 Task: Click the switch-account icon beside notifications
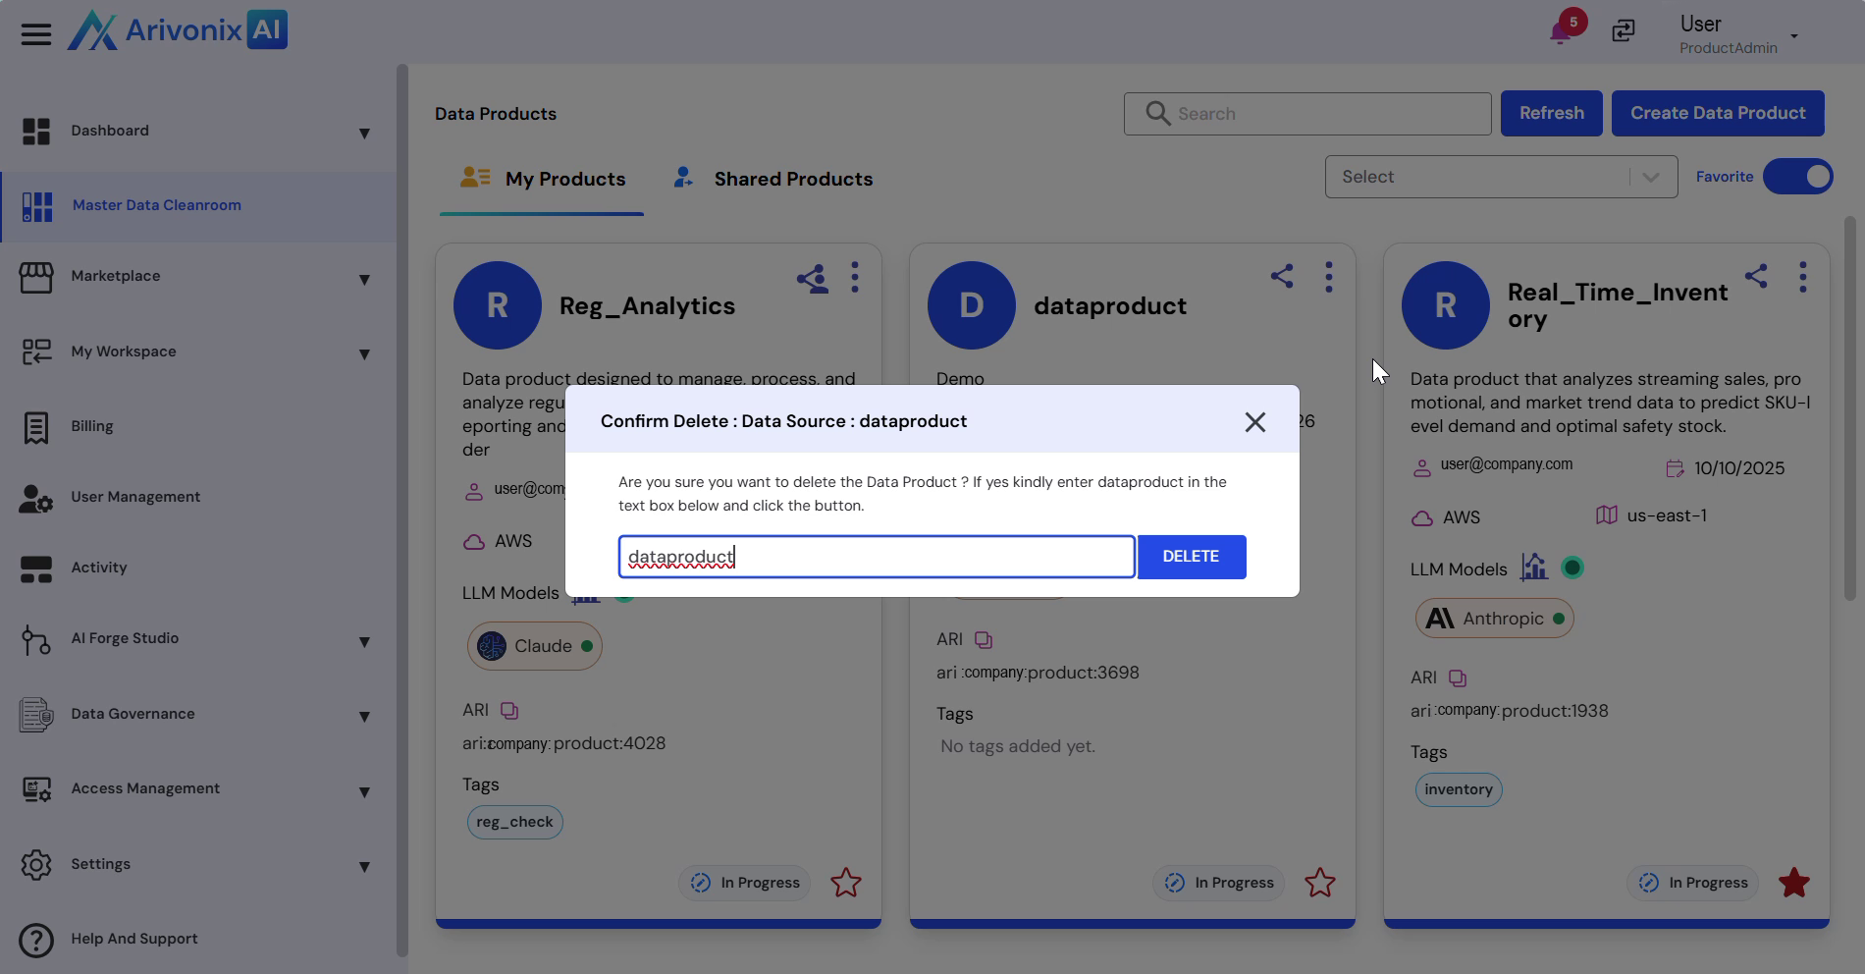(x=1624, y=31)
